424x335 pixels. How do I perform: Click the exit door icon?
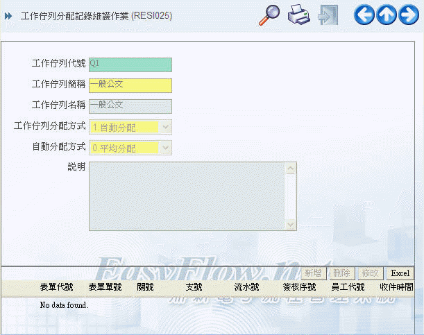coord(328,15)
